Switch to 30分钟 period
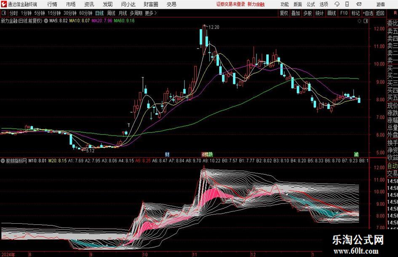Image resolution: width=398 pixels, height=257 pixels. coord(70,13)
